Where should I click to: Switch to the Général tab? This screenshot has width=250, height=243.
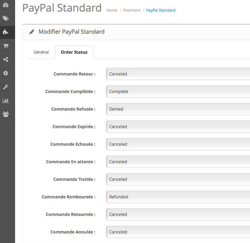click(x=41, y=52)
